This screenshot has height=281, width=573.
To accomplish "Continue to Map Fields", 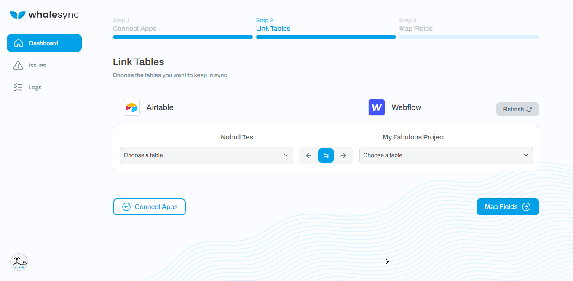I will click(508, 207).
